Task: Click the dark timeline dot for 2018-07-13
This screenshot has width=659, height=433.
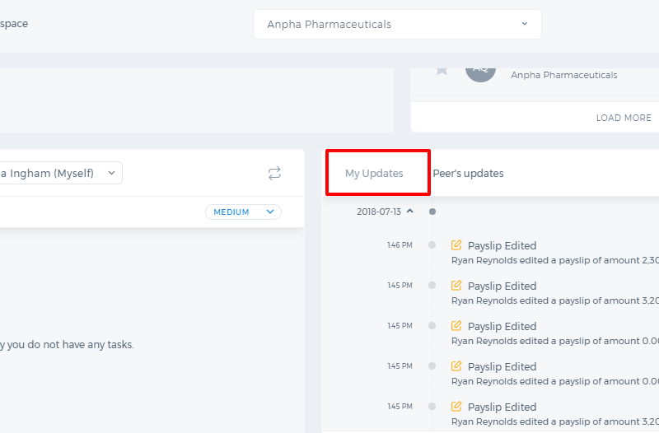Action: coord(432,212)
